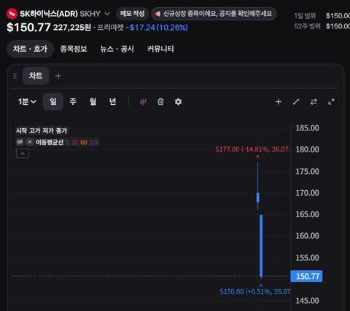Open chart settings gear icon
The height and width of the screenshot is (311, 350).
tap(178, 102)
